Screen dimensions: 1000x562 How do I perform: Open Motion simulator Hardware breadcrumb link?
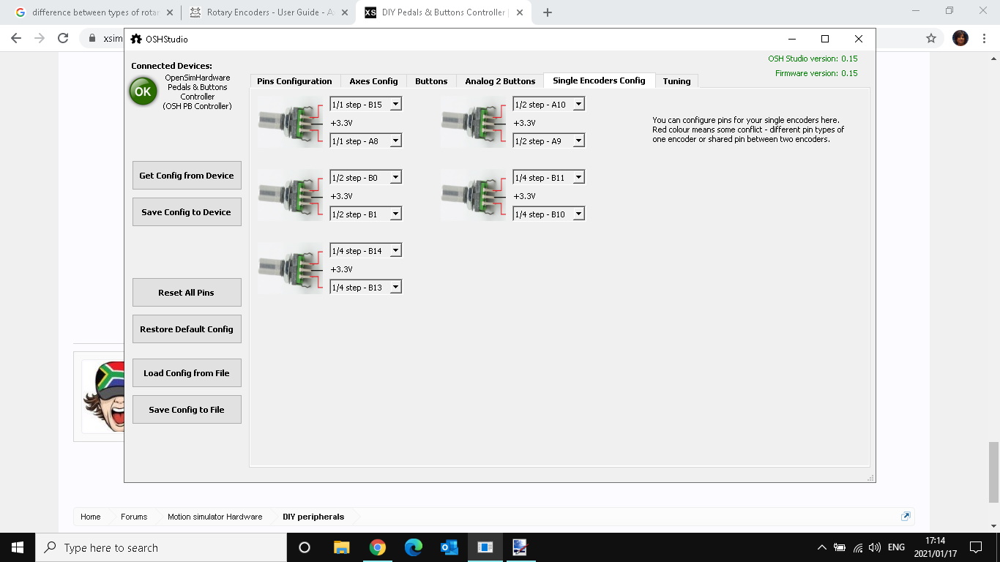coord(214,517)
